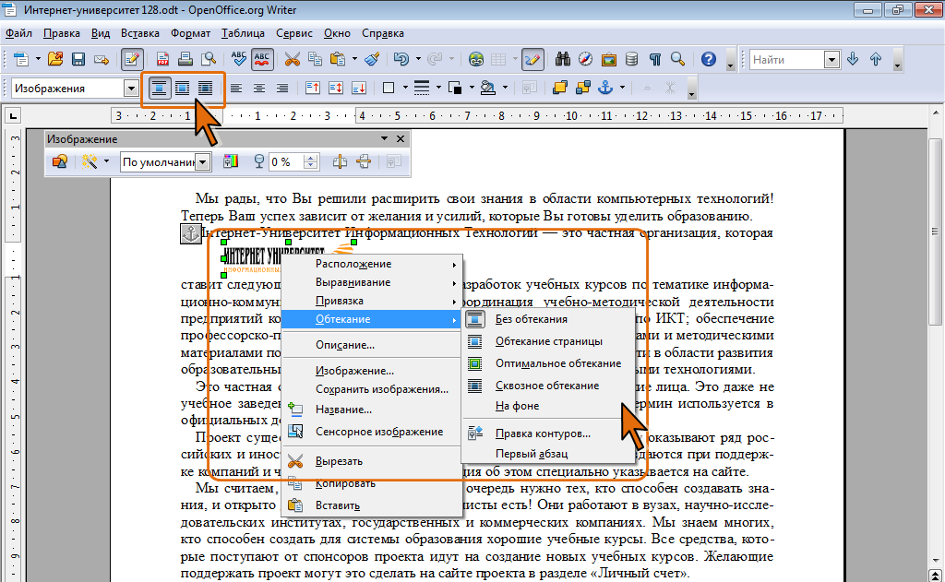Click the 0 % transparency field
The image size is (945, 582).
[286, 161]
